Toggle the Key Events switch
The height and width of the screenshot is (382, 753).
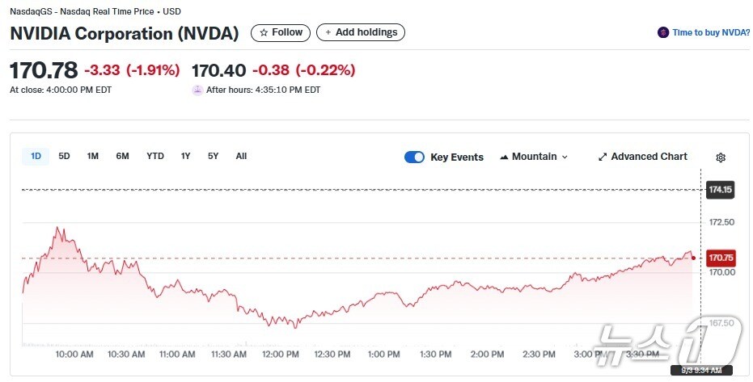click(x=414, y=157)
